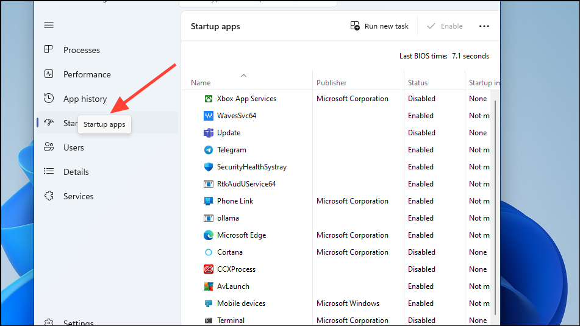Click the Phone Link app icon
The image size is (580, 326).
coord(209,201)
